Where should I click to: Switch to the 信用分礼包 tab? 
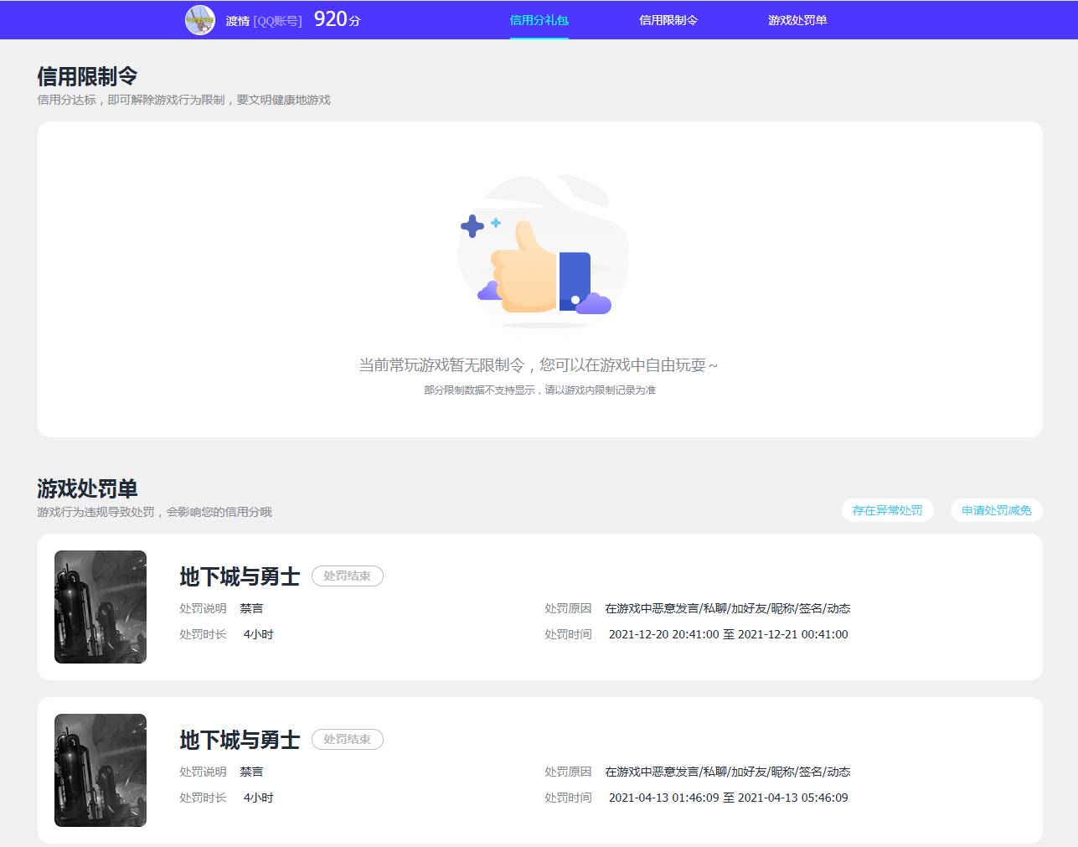point(539,20)
